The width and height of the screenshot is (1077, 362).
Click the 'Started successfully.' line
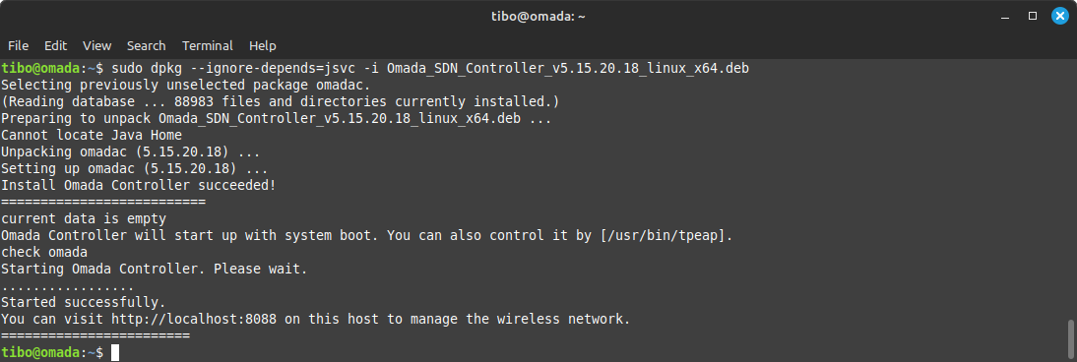pos(83,303)
